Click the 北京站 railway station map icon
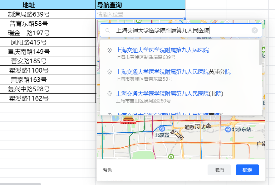The width and height of the screenshot is (275, 185). (x=162, y=129)
